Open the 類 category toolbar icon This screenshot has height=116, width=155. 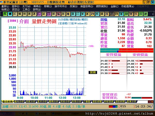point(53,14)
